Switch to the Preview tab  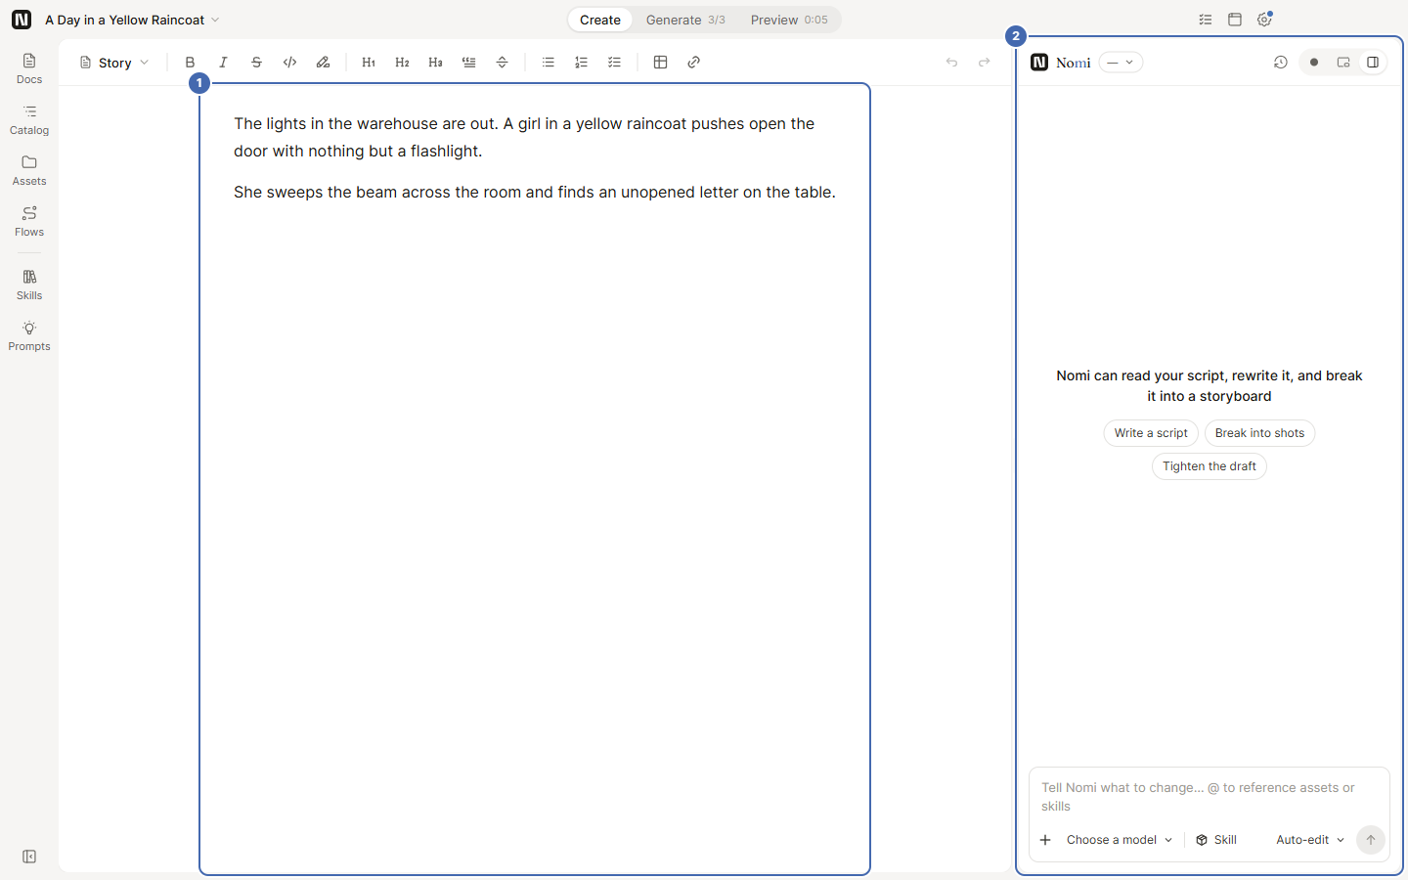point(789,20)
